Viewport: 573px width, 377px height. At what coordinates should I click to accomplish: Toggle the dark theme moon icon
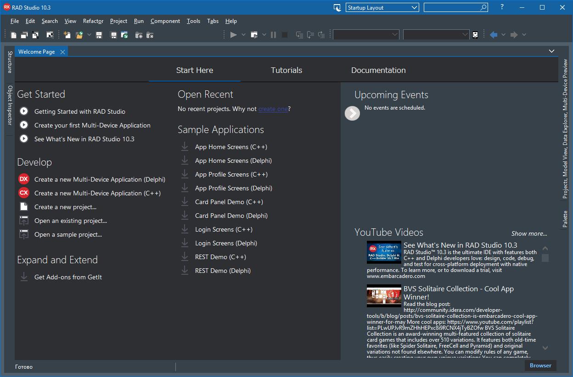pyautogui.click(x=337, y=8)
